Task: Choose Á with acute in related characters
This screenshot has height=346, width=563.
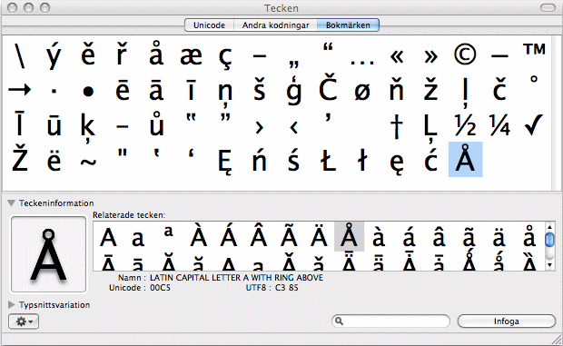Action: point(229,235)
